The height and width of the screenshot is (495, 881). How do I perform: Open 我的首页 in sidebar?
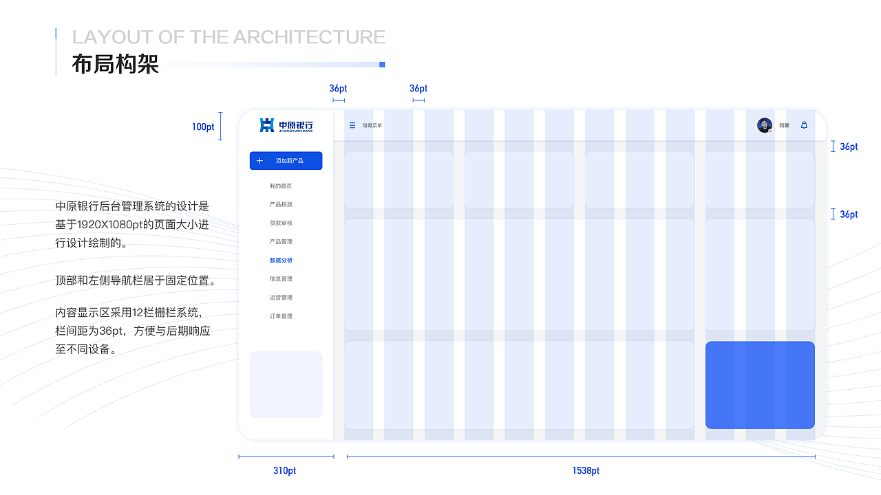tap(281, 186)
